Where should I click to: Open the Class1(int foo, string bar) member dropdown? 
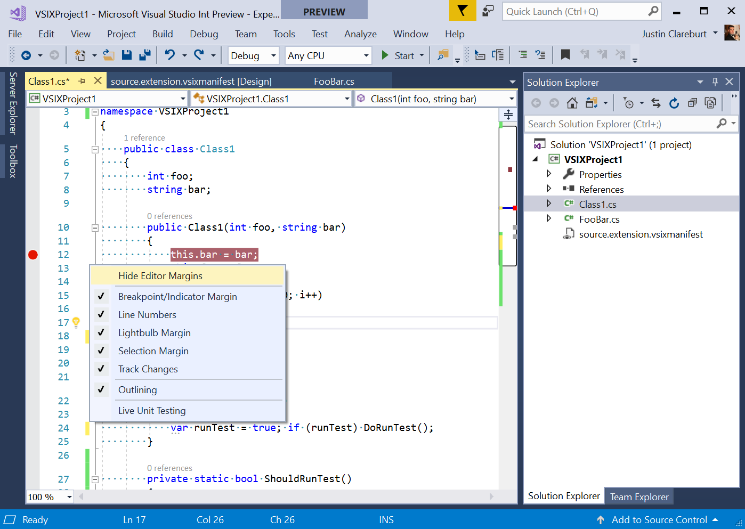[435, 99]
